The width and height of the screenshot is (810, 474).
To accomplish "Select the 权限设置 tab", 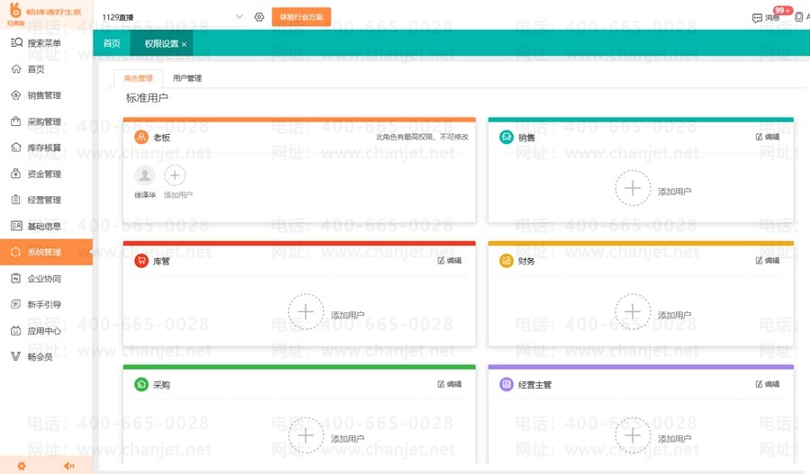I will (x=161, y=44).
